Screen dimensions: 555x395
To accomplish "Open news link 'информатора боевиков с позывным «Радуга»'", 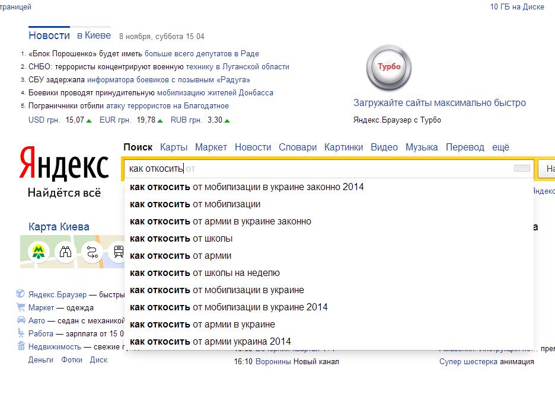I will point(168,80).
